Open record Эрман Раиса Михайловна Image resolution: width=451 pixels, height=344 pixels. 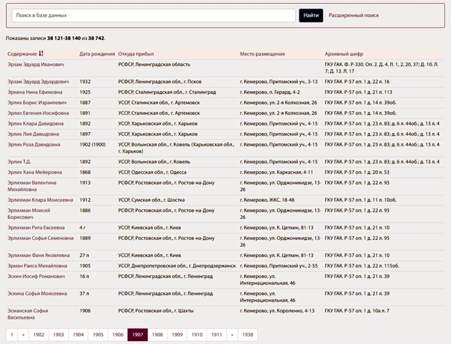[37, 266]
